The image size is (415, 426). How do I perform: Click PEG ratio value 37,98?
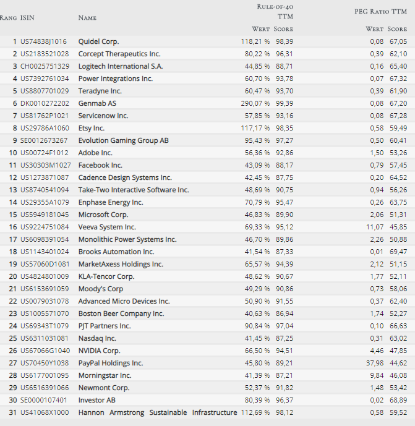coord(375,363)
